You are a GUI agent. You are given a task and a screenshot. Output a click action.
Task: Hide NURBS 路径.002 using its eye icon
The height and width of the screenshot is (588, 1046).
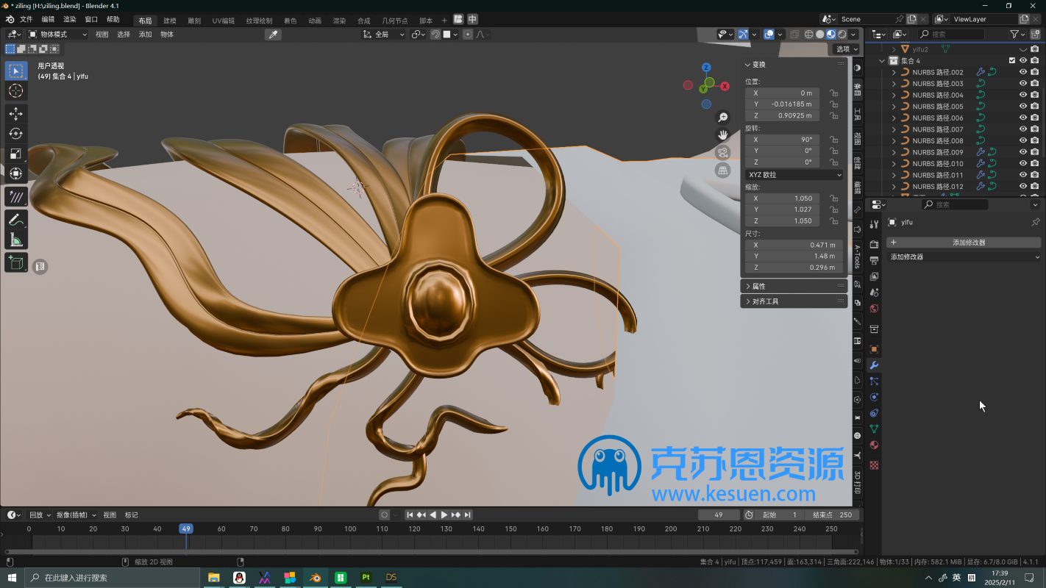click(x=1022, y=72)
